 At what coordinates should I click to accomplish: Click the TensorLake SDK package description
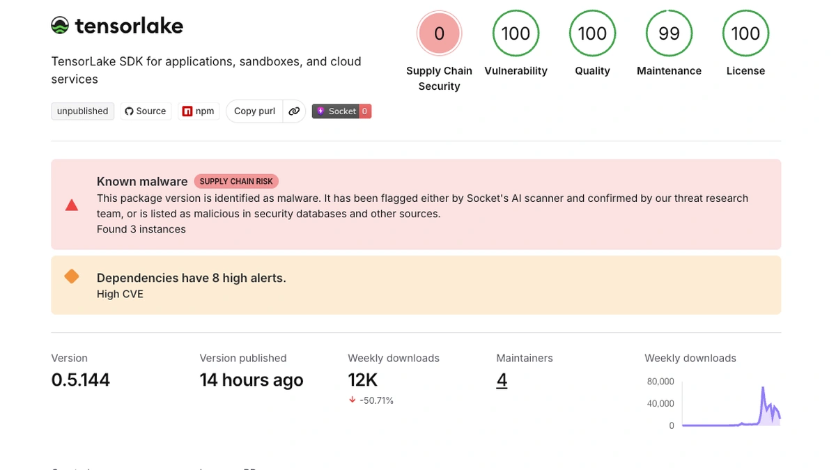point(206,70)
